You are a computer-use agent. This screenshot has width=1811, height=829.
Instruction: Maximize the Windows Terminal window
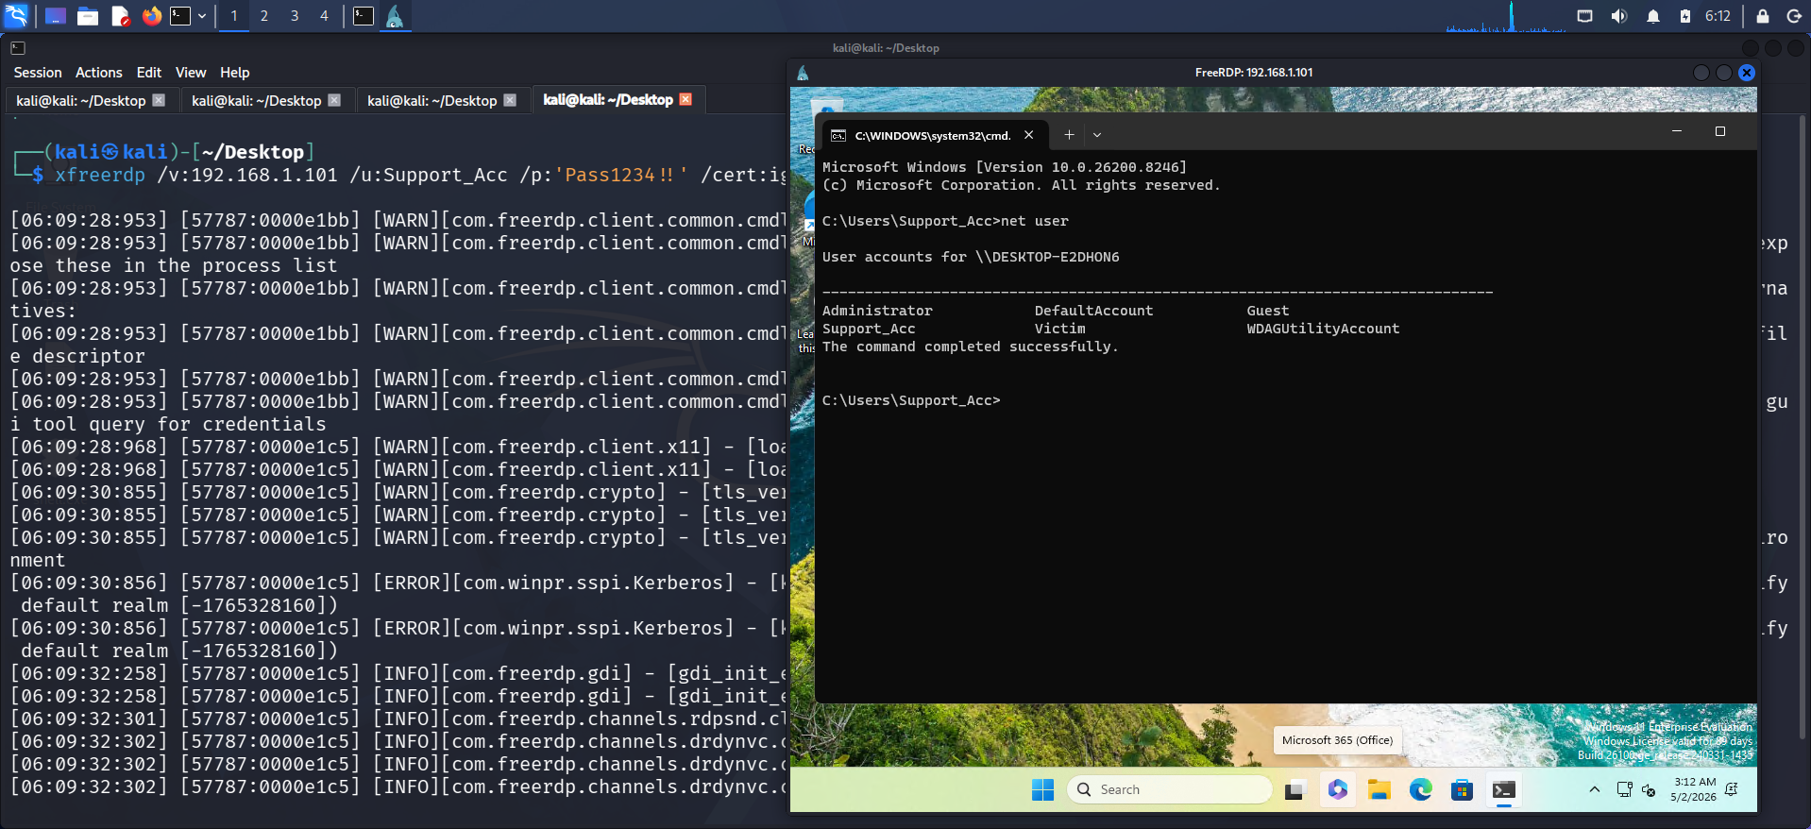coord(1720,131)
